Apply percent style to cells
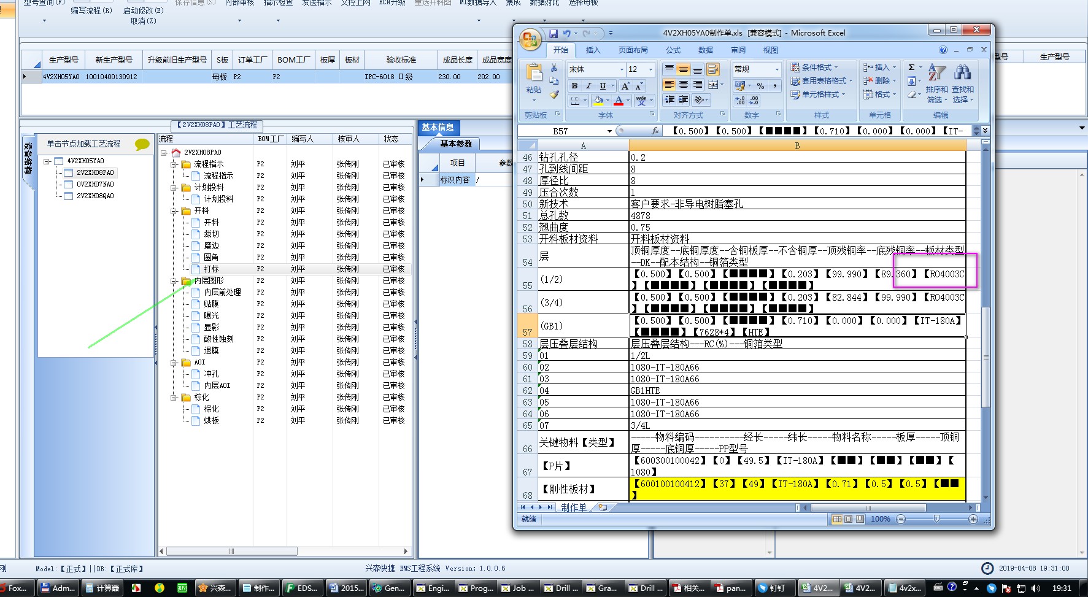Screen dimensions: 1088x597 760,86
